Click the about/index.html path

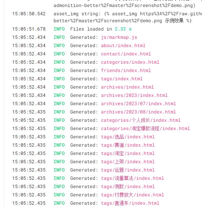(123, 45)
